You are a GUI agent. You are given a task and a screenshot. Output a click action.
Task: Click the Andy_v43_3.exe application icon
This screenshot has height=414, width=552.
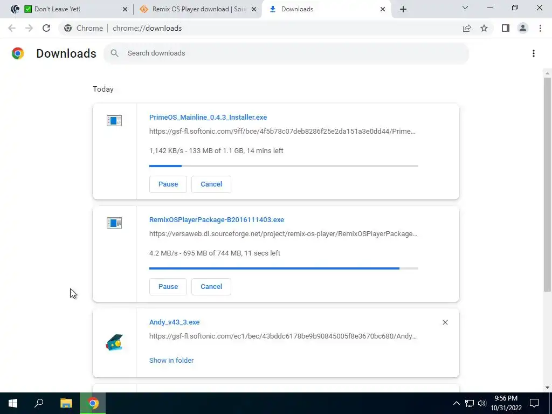point(114,342)
